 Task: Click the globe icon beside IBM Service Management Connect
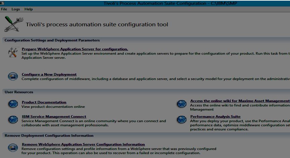click(13, 120)
